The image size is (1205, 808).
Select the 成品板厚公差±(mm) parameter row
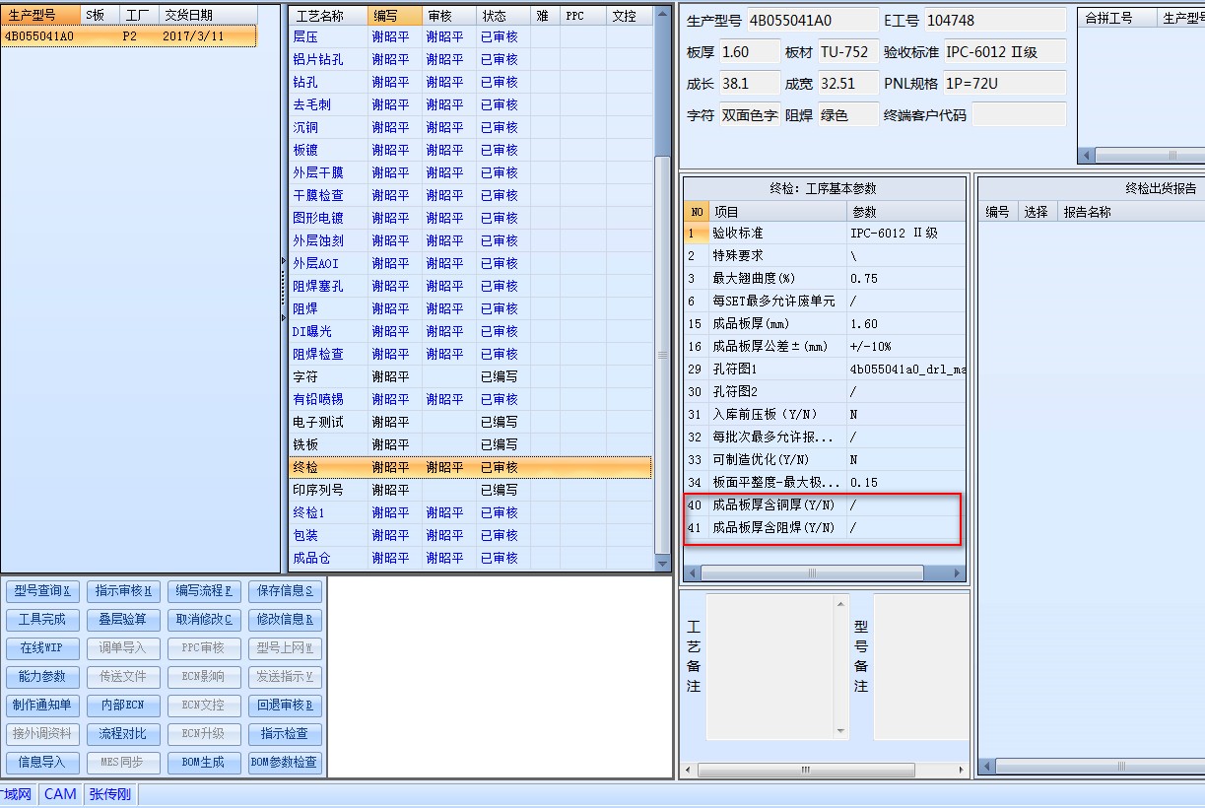pyautogui.click(x=825, y=347)
